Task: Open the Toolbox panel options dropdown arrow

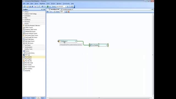Action: point(42,9)
